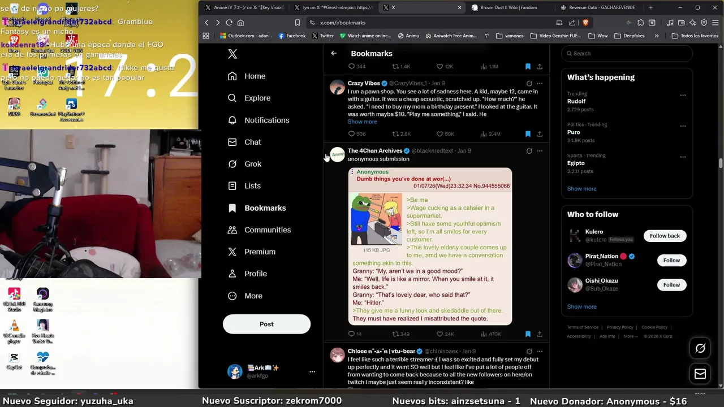Expand Crazy Vibes post with Show more
The image size is (724, 407).
362,122
